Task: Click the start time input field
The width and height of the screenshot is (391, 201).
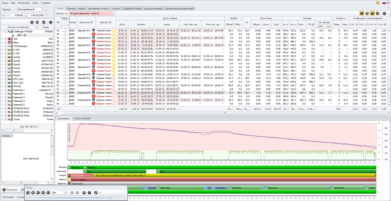Action: (17, 15)
